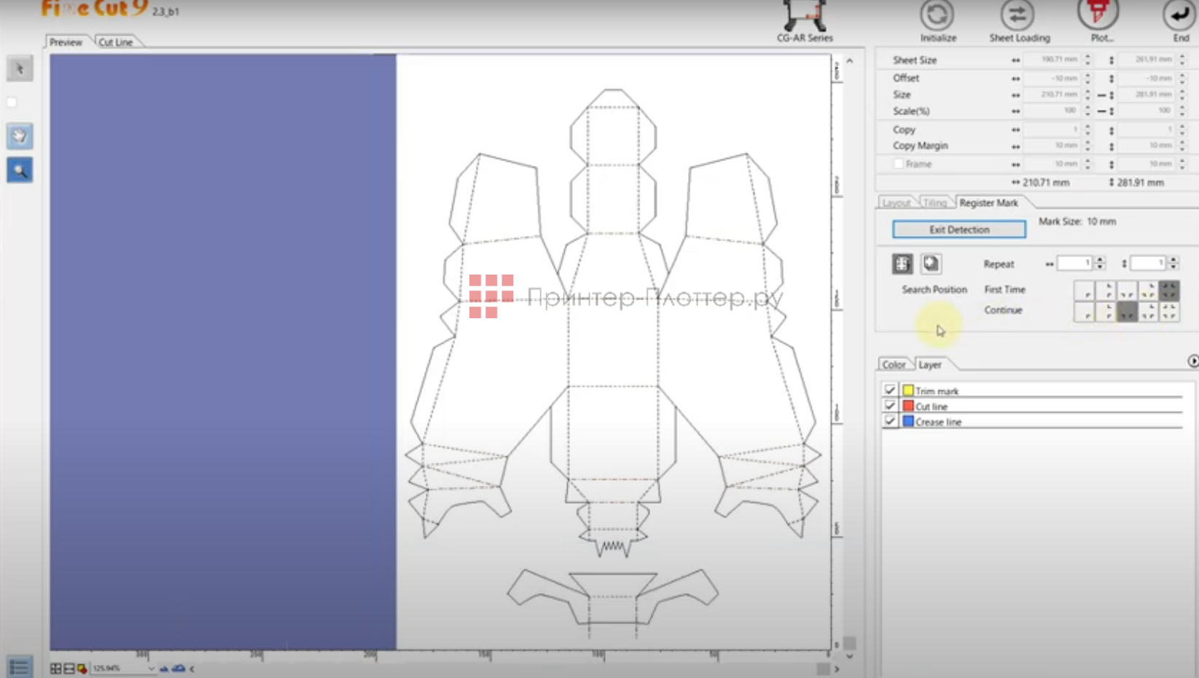
Task: Click the Initialize icon
Action: 937,16
